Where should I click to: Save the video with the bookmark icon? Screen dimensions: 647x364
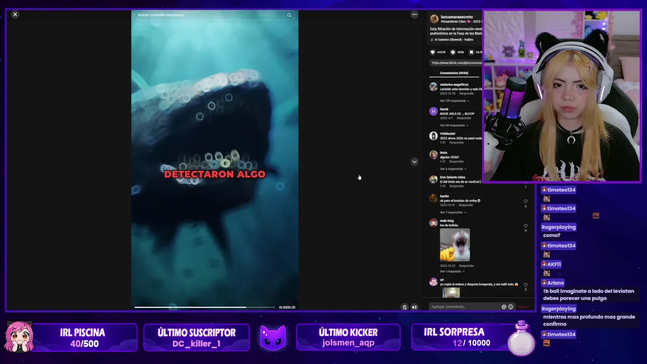[472, 52]
